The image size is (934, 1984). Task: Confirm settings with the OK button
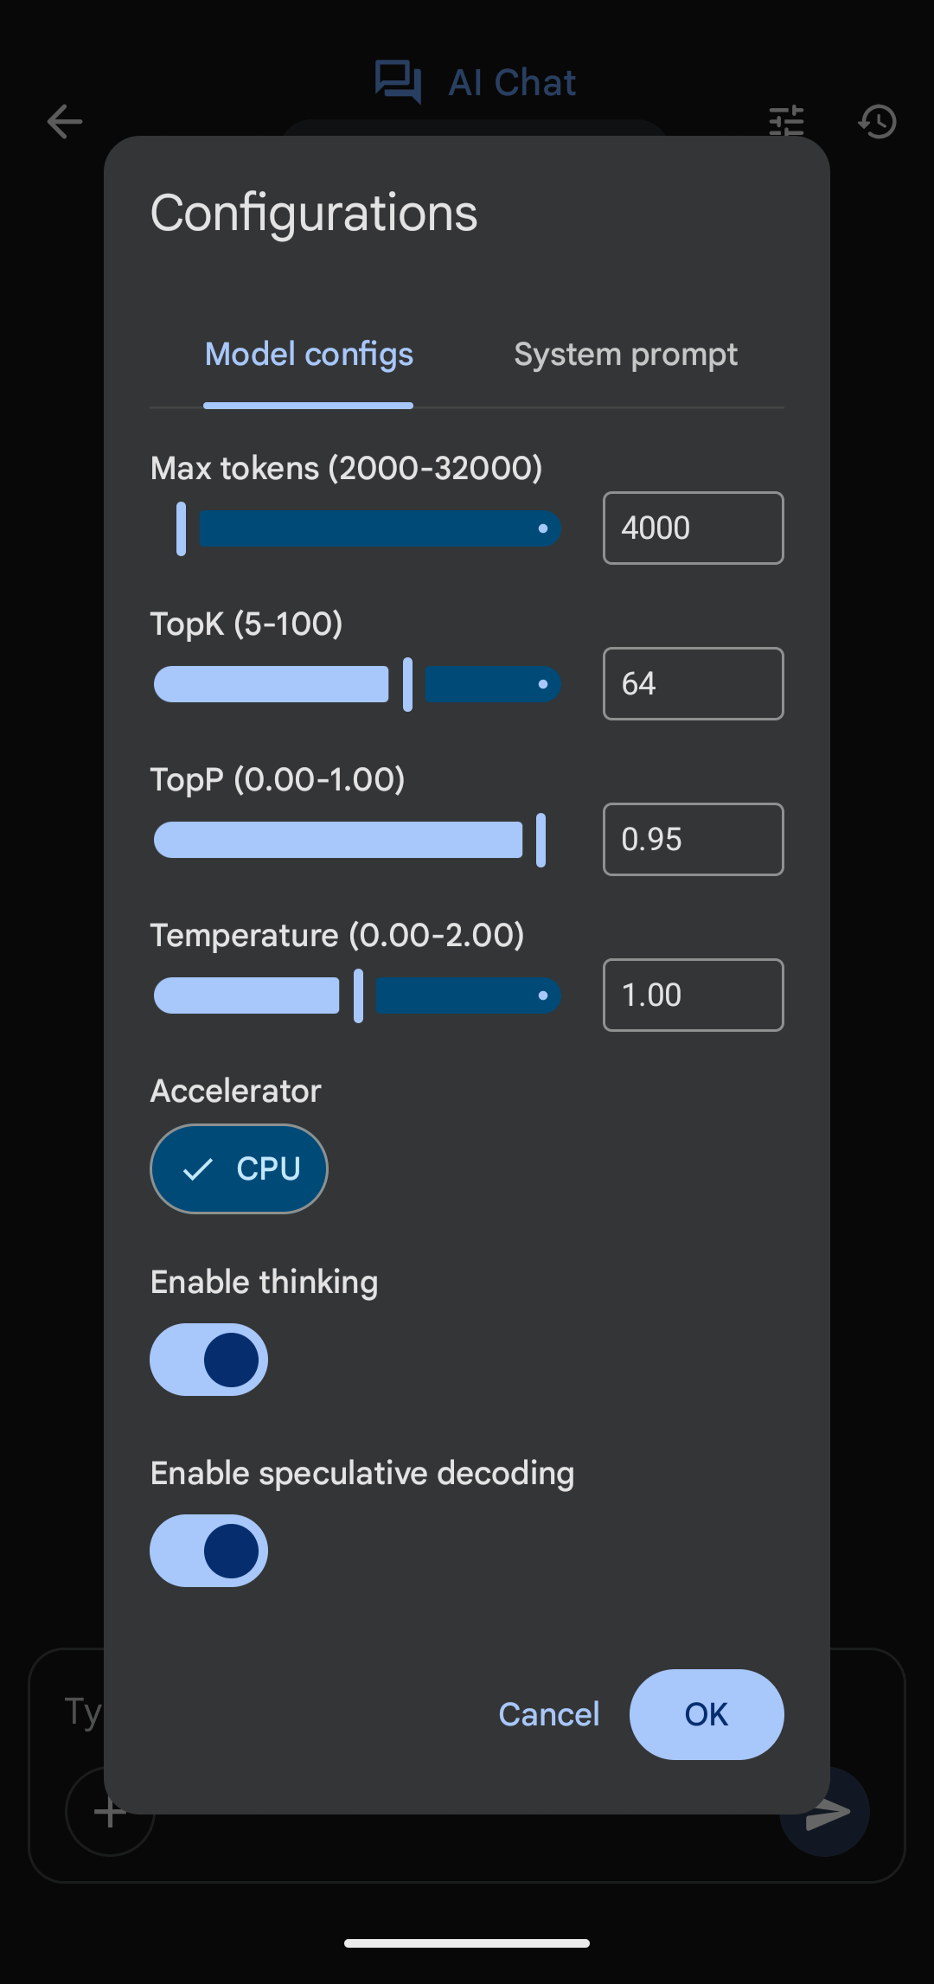(x=707, y=1714)
